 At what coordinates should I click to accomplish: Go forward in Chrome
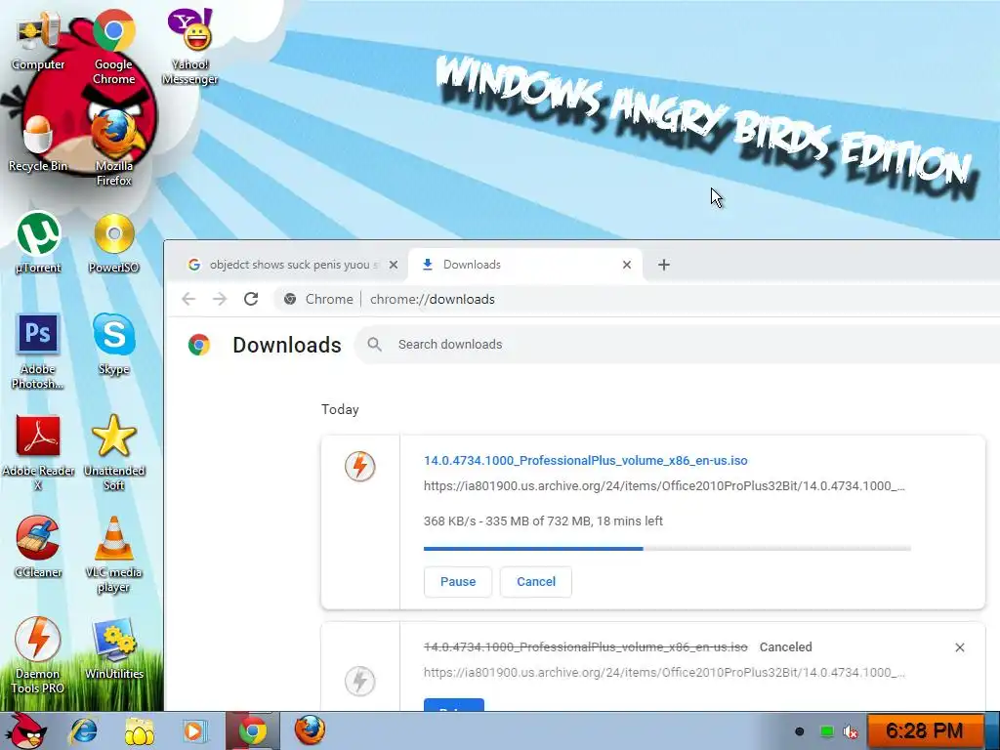[x=220, y=299]
